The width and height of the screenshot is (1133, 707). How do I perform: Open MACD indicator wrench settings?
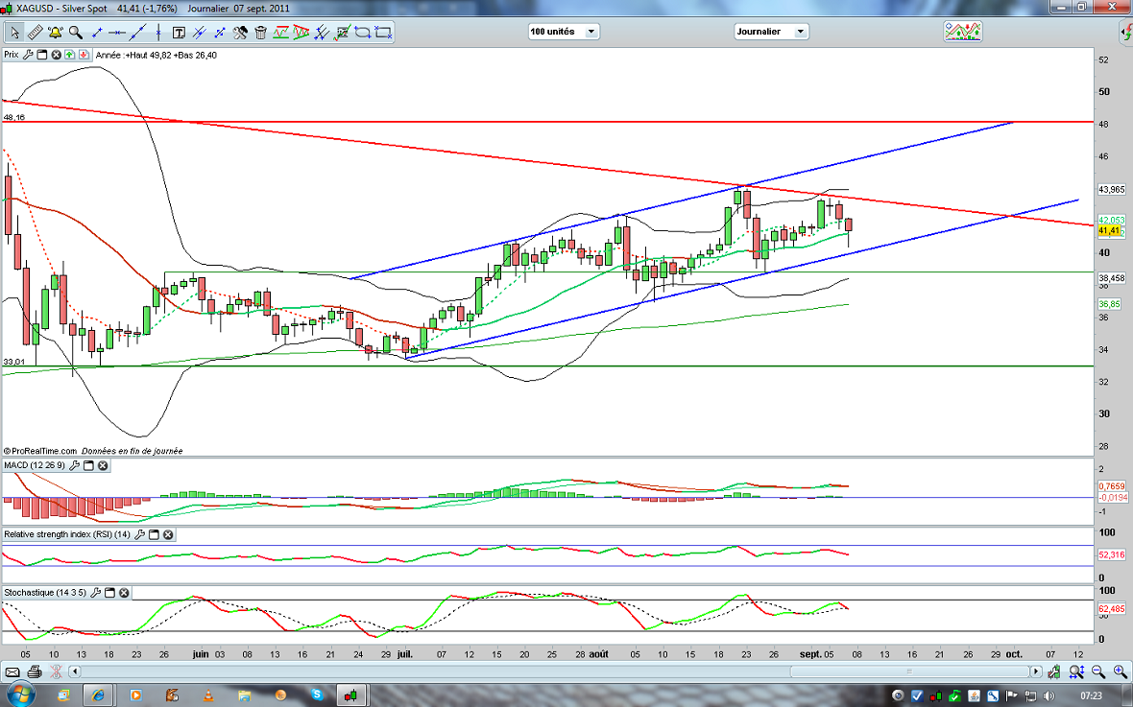pyautogui.click(x=75, y=465)
